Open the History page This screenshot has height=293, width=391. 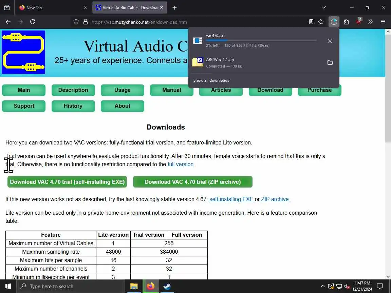(x=73, y=106)
